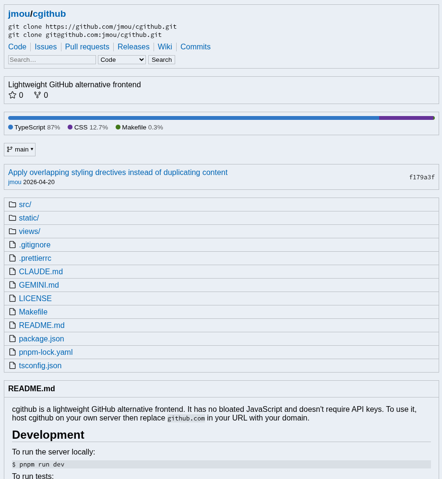Click the Search button

pos(162,60)
